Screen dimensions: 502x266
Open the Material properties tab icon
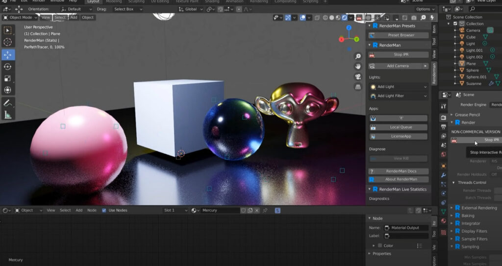[x=443, y=221]
